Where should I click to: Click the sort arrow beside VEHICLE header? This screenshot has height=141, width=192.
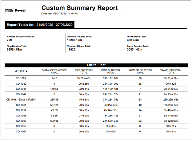tap(26, 71)
